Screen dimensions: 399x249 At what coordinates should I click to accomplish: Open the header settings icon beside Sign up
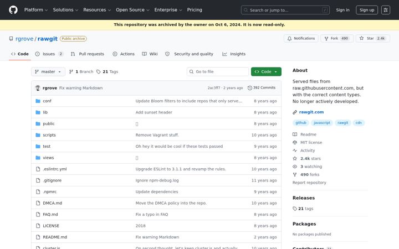386,10
